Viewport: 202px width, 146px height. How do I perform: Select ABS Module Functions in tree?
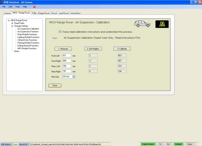tap(27, 48)
